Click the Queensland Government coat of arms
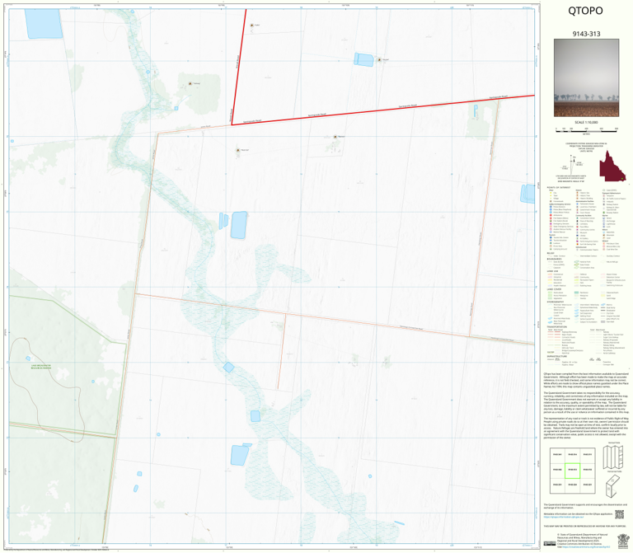The image size is (633, 553). (x=623, y=540)
